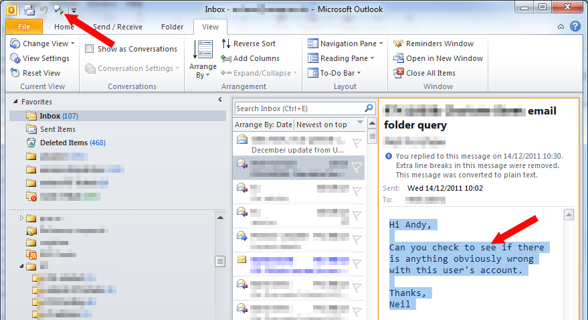
Task: Open View Settings
Action: click(x=39, y=58)
